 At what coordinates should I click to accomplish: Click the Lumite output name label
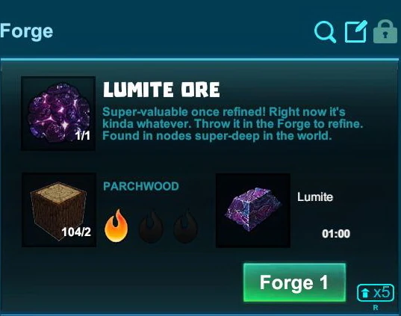click(x=315, y=197)
